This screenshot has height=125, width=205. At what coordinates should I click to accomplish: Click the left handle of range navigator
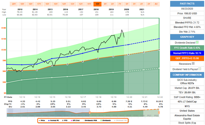pyautogui.click(x=90, y=113)
